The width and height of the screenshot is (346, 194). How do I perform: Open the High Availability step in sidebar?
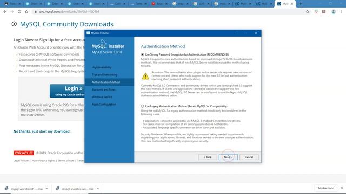(102, 67)
